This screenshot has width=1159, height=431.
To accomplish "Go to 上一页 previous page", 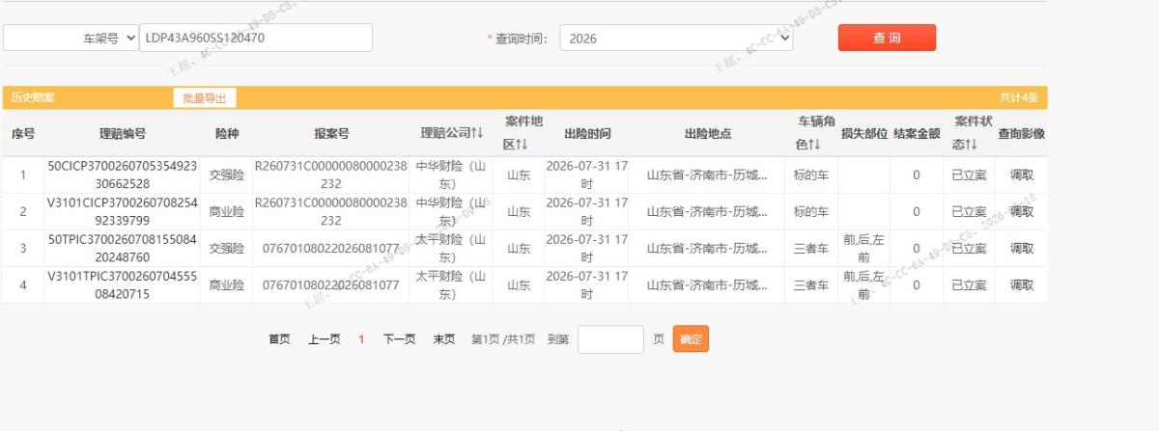I will point(325,339).
